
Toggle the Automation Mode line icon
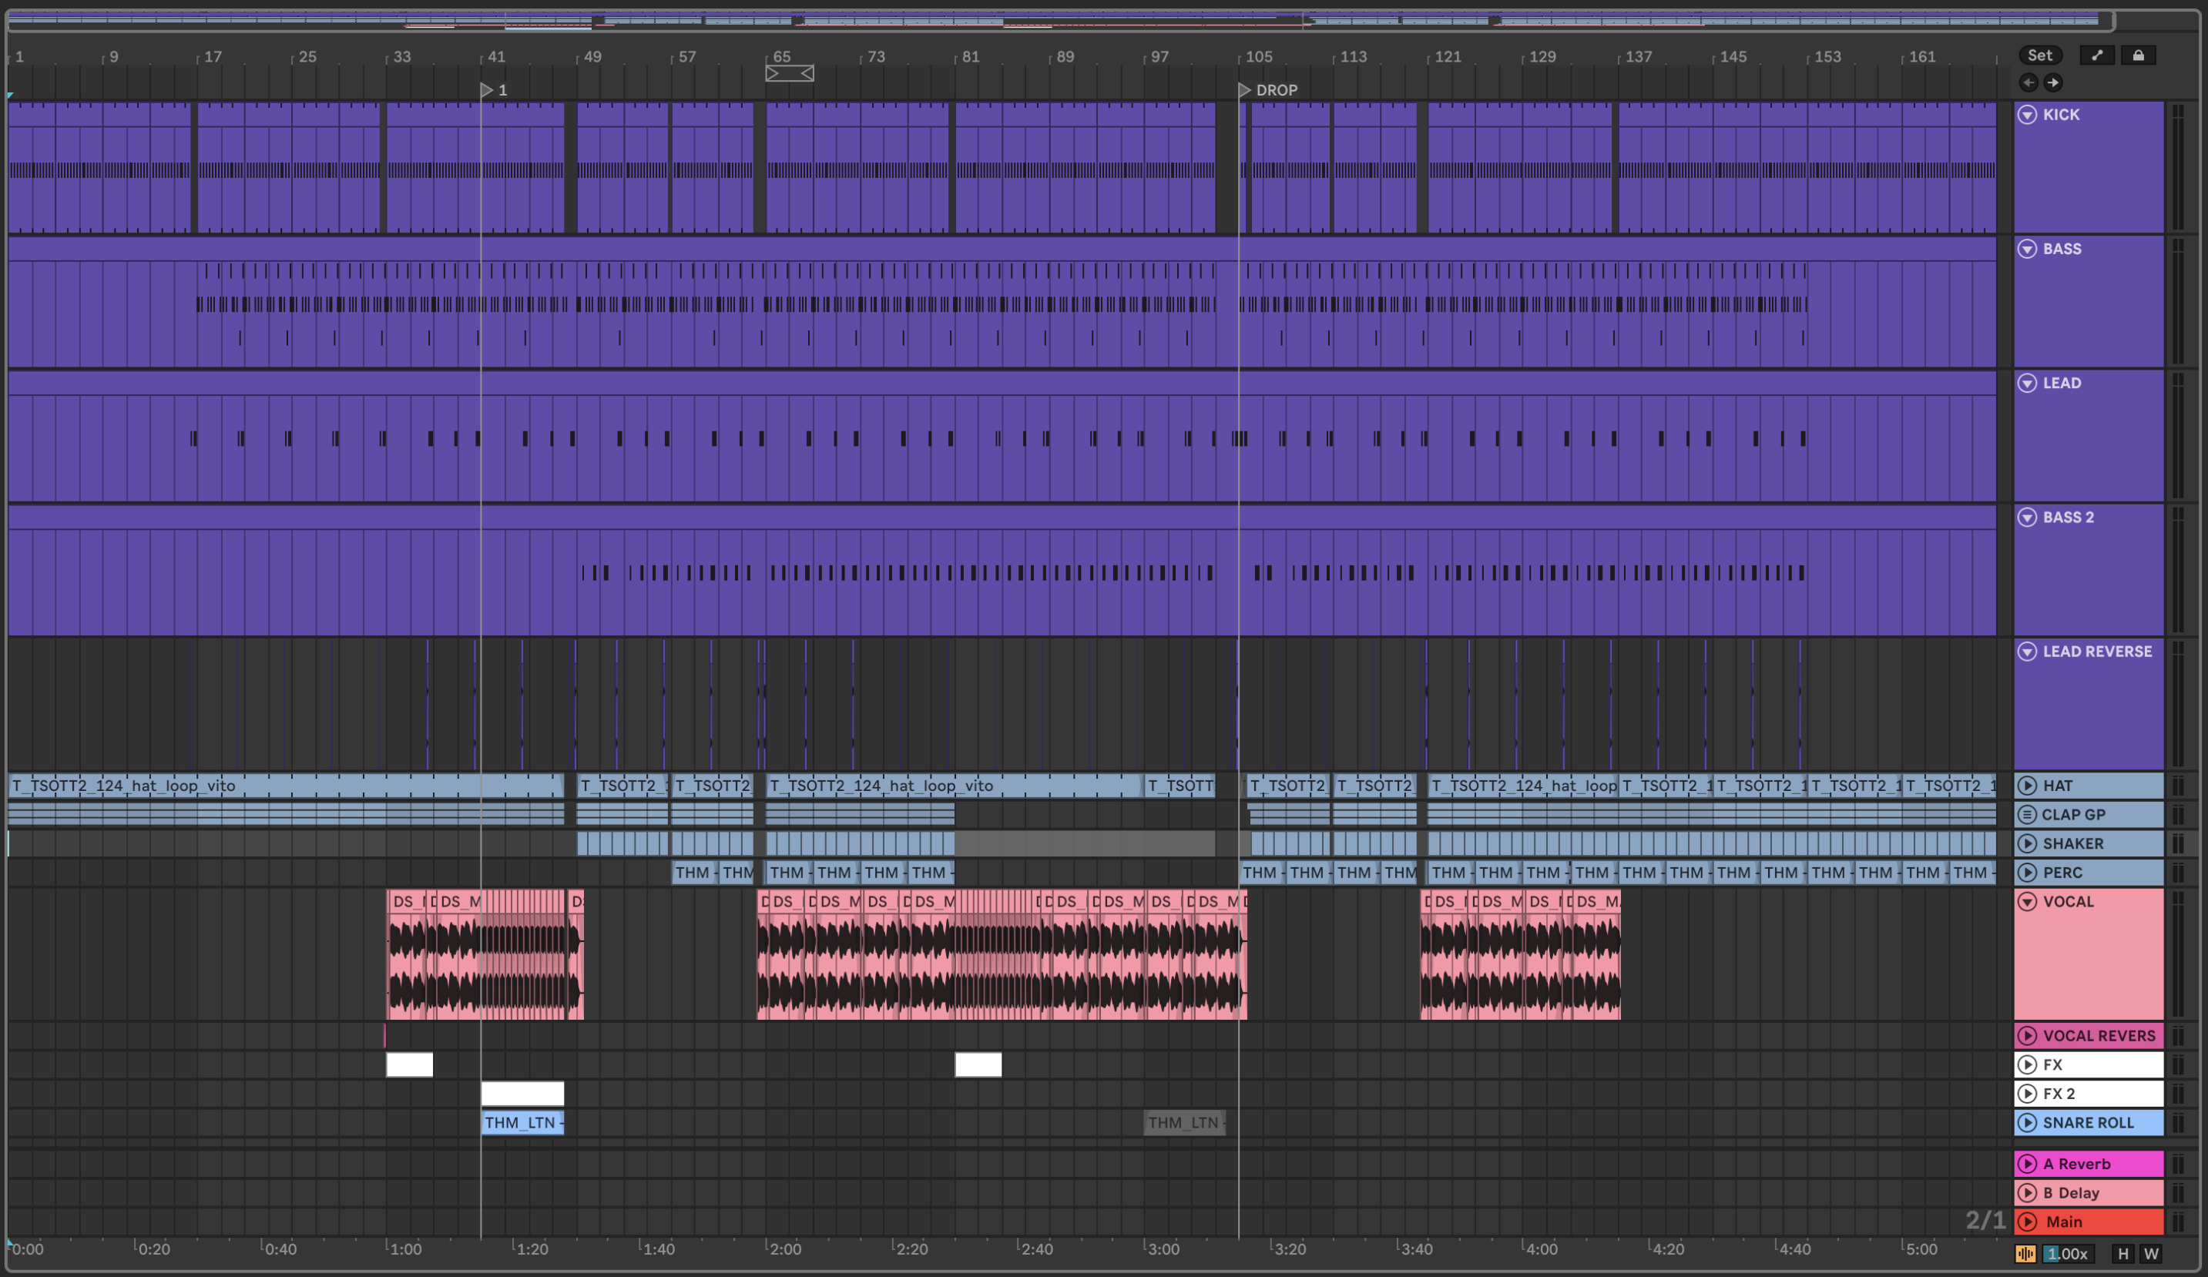tap(2097, 55)
